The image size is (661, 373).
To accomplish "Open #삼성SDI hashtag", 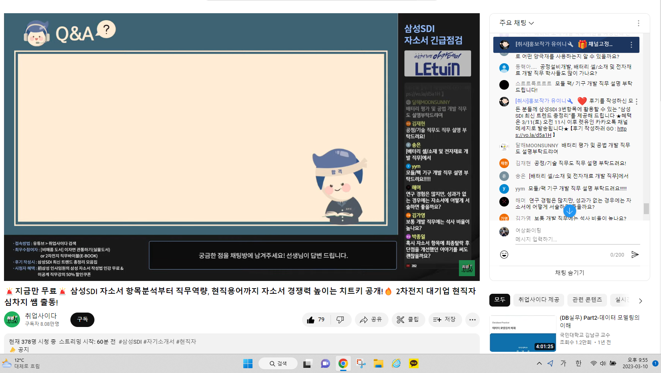I will [x=130, y=341].
